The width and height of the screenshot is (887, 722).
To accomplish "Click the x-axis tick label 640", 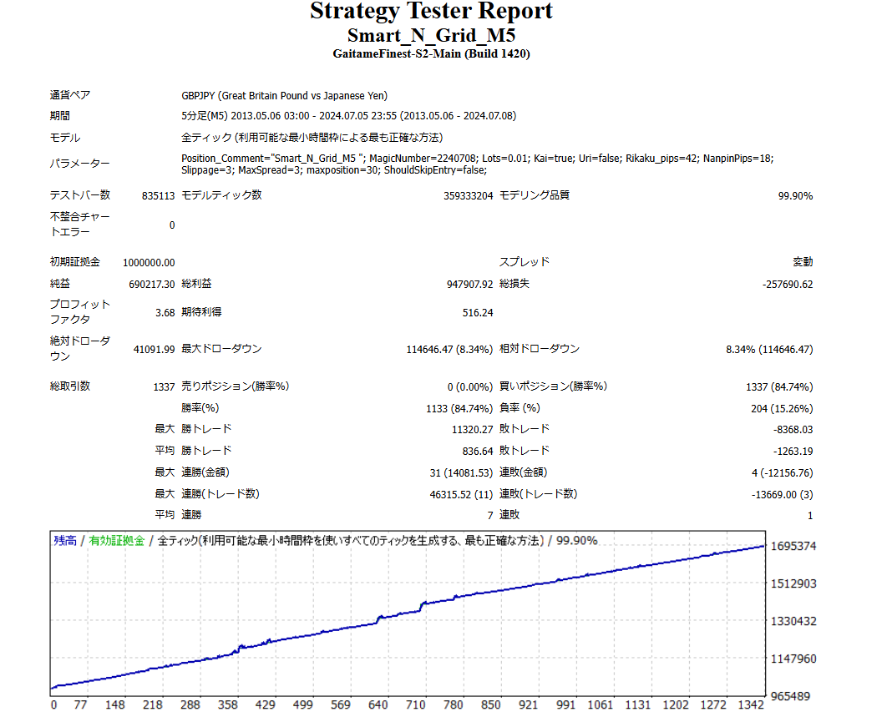I will (x=378, y=705).
